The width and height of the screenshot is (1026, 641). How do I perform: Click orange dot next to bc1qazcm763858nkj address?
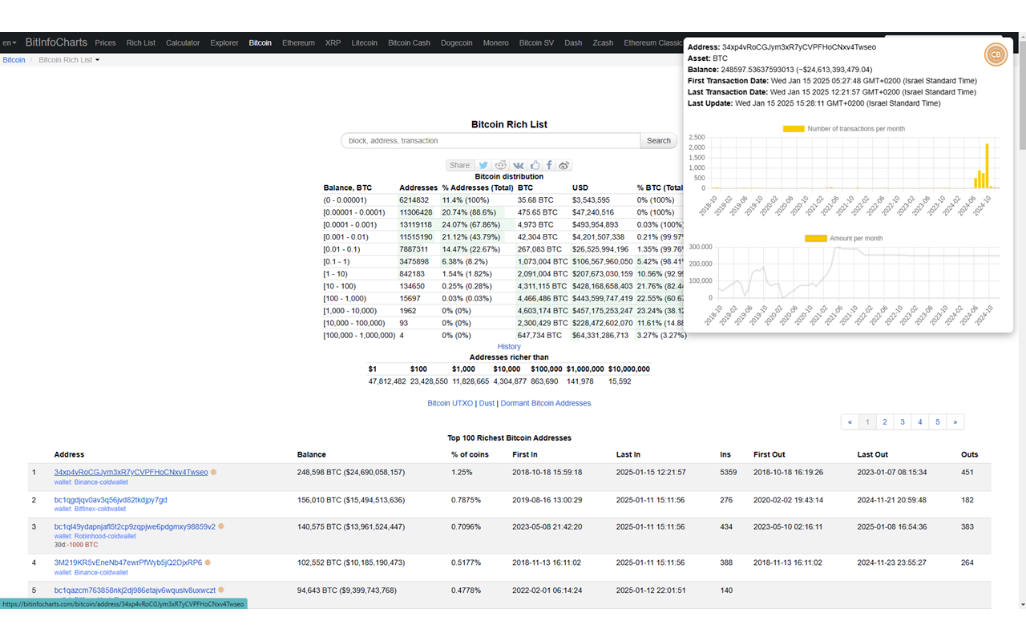pos(220,591)
